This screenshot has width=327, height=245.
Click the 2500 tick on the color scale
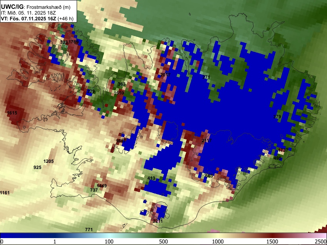point(321,242)
